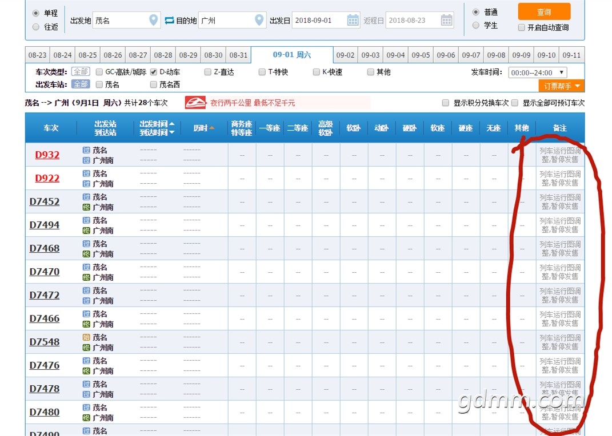Screen dimensions: 612x436
Task: Click the orange 查询 search button
Action: click(544, 11)
